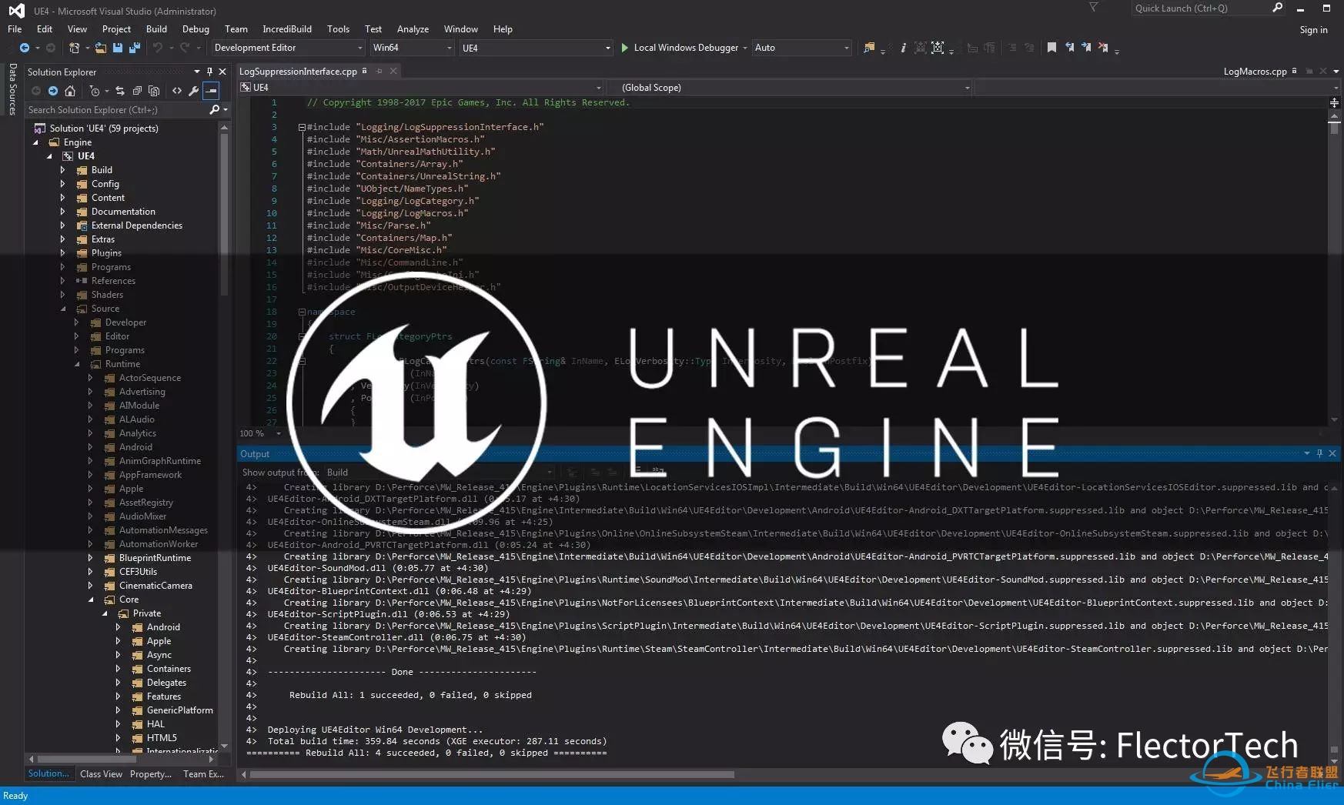
Task: Click the Navigate Backward arrow in main toolbar
Action: click(x=25, y=48)
